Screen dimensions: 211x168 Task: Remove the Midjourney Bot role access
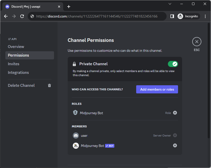(x=175, y=113)
